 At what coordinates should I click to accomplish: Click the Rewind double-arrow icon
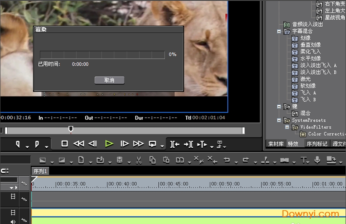pyautogui.click(x=79, y=144)
